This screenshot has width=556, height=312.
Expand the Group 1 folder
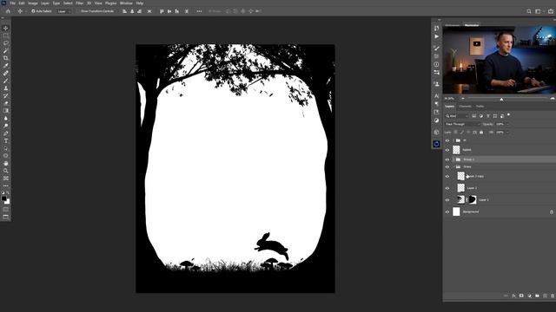click(453, 159)
